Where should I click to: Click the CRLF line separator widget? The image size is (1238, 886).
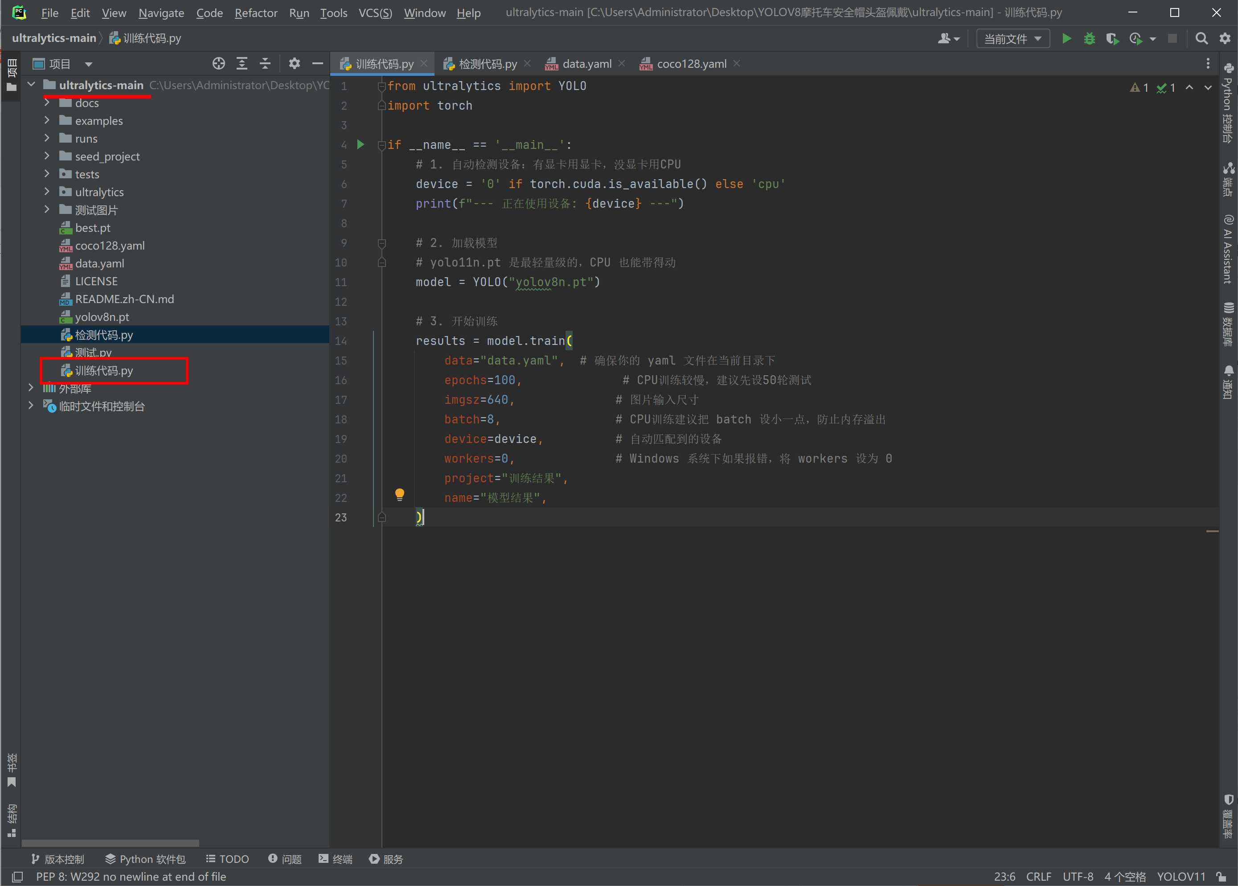1038,877
